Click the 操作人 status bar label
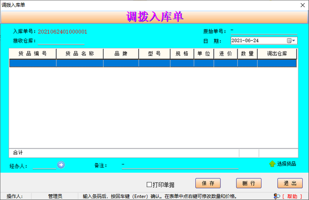Image resolution: width=309 pixels, height=200 pixels. pyautogui.click(x=14, y=196)
